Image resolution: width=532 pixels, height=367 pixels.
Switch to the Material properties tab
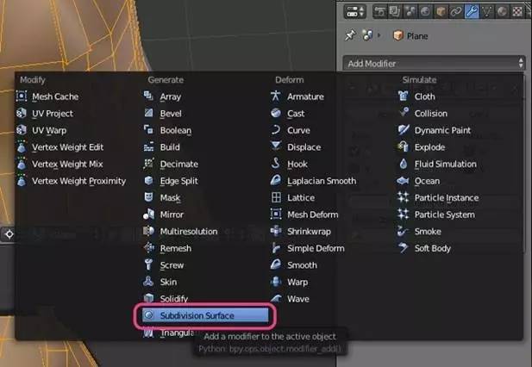pyautogui.click(x=502, y=11)
